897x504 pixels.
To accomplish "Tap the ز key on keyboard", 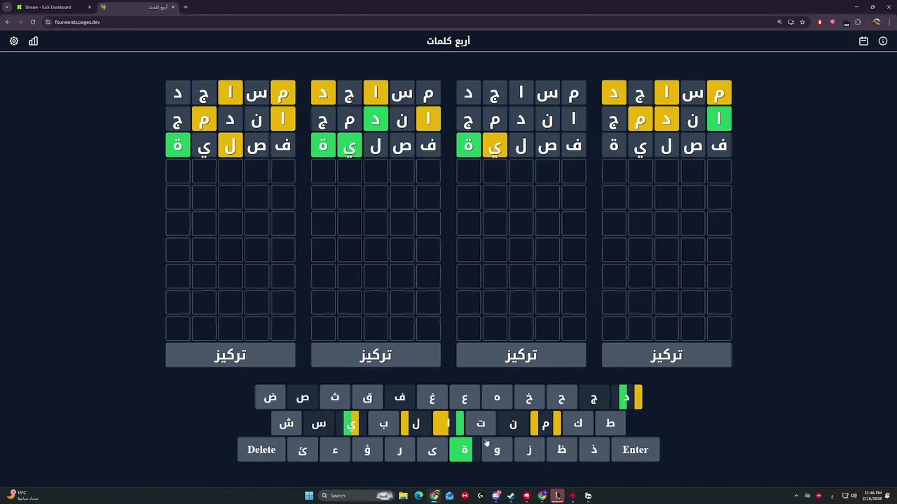I will pos(529,449).
